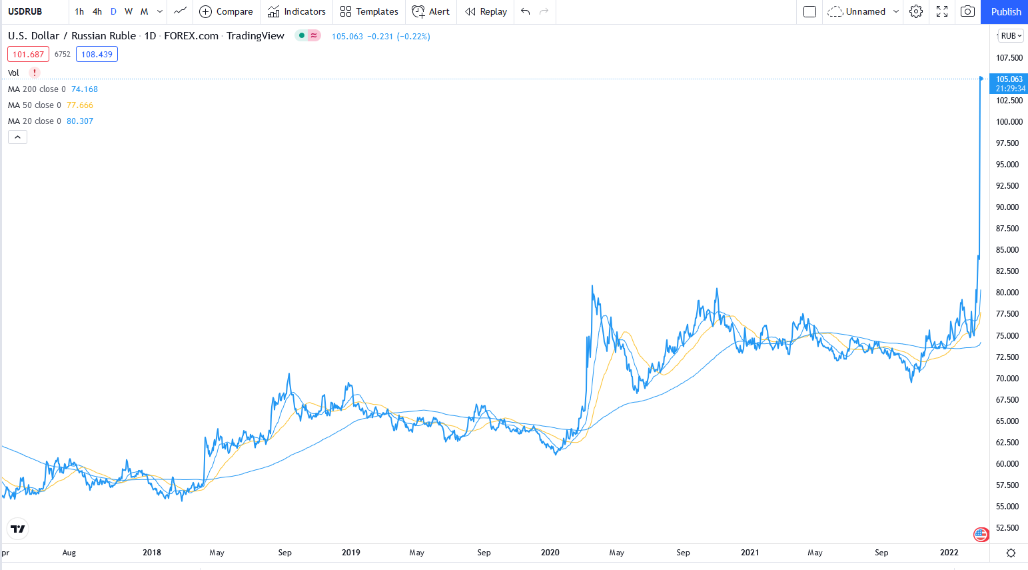This screenshot has height=570, width=1028.
Task: Click the Undo arrow icon
Action: coord(526,11)
